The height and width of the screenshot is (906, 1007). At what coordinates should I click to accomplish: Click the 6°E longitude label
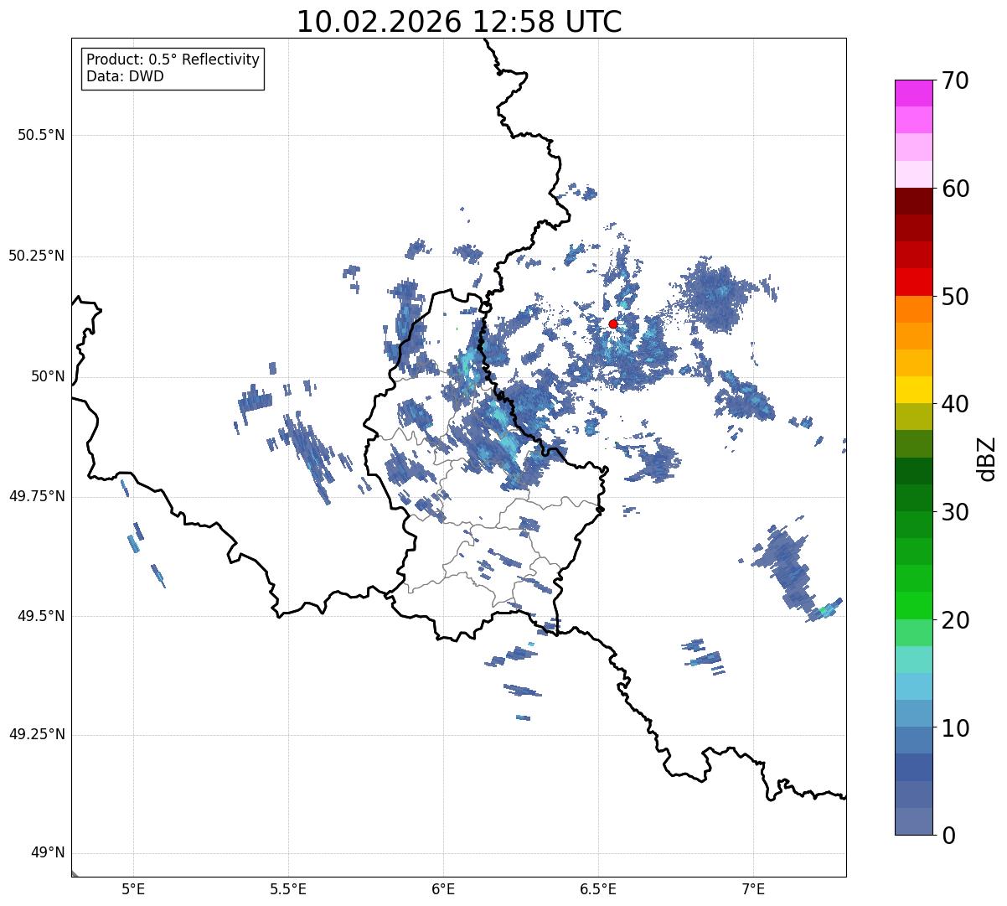(443, 888)
